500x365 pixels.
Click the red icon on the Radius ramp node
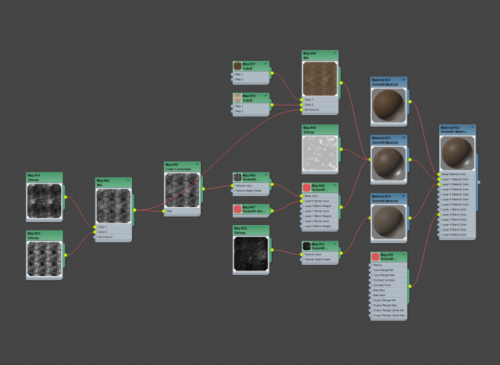click(x=376, y=256)
